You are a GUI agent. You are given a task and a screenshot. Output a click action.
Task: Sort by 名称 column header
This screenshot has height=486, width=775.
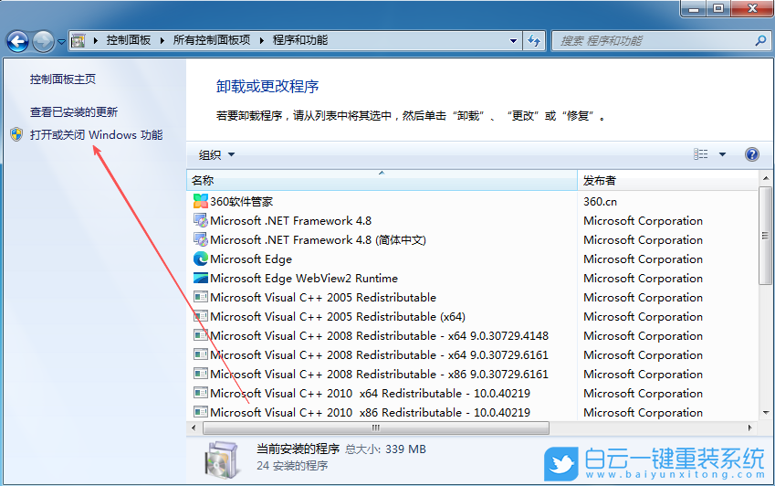(x=382, y=181)
